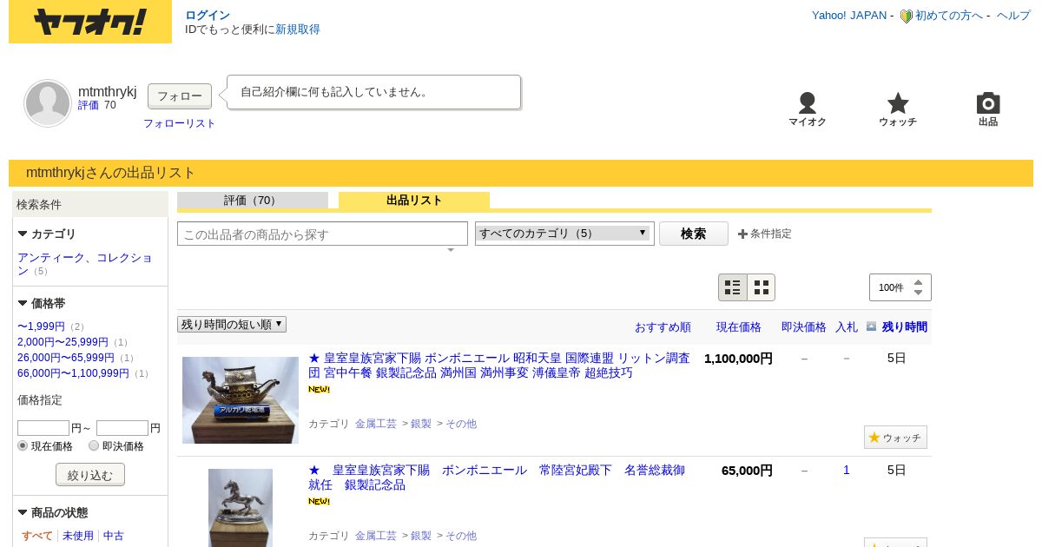Open the すべてのカテゴリ (5) dropdown

[x=564, y=234]
